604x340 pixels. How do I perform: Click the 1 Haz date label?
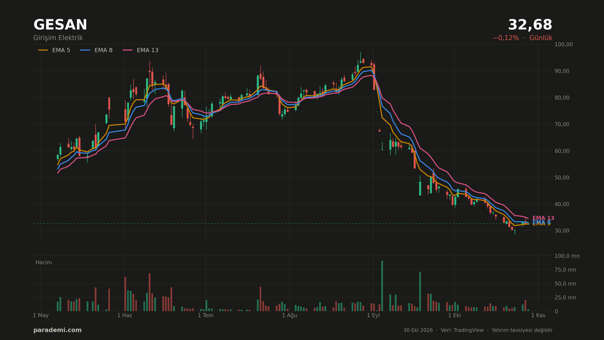coord(125,315)
